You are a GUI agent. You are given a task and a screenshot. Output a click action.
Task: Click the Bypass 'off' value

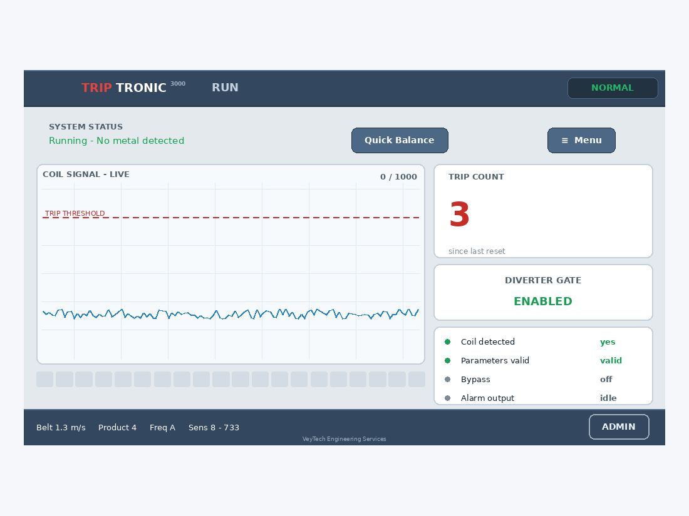pyautogui.click(x=606, y=380)
